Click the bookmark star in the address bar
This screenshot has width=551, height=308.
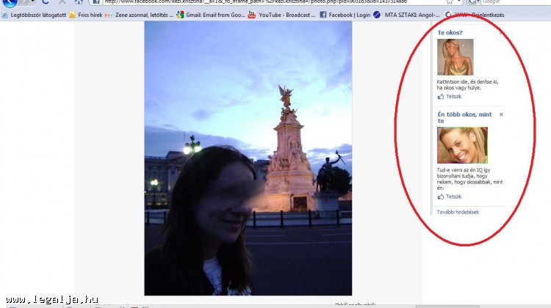tap(449, 2)
